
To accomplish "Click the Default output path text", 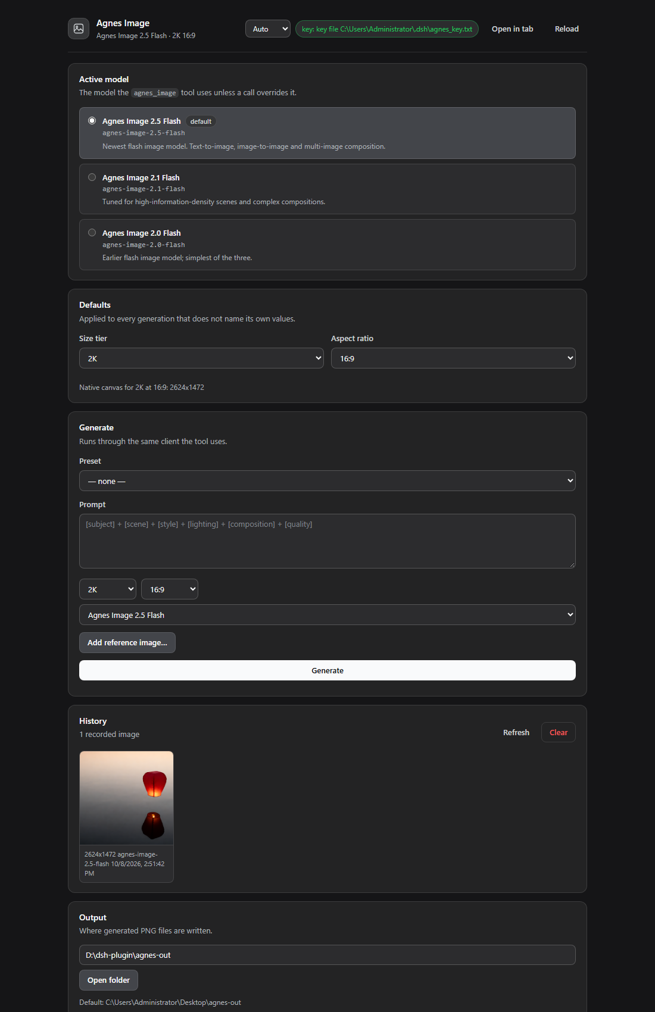I will [x=160, y=1002].
